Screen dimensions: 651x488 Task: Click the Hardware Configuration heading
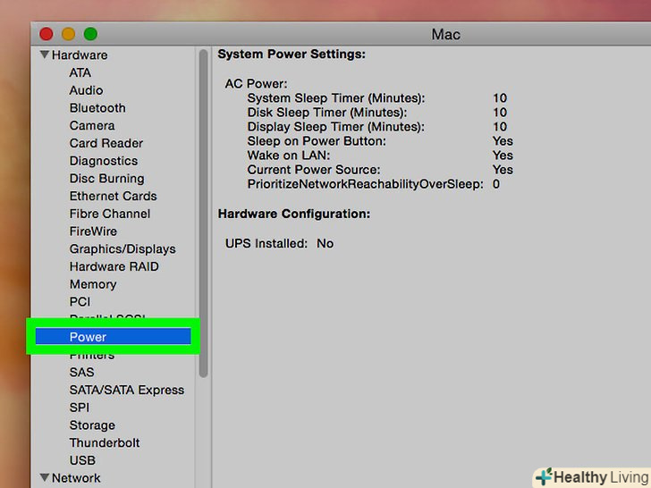pos(294,214)
